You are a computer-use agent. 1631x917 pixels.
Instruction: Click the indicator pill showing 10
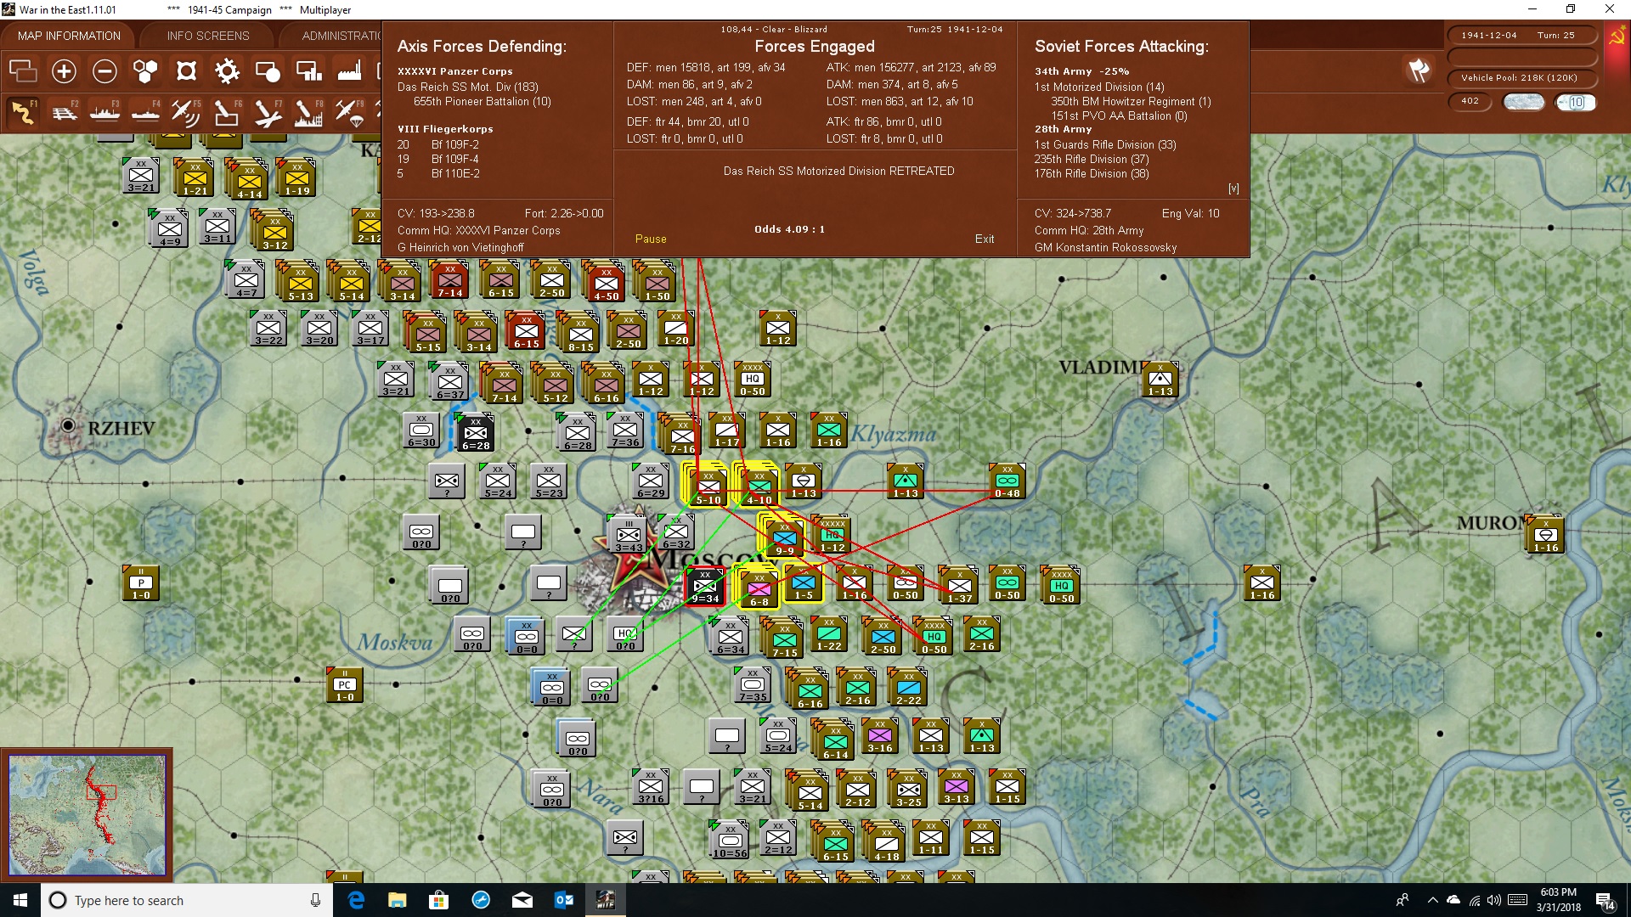[1576, 102]
